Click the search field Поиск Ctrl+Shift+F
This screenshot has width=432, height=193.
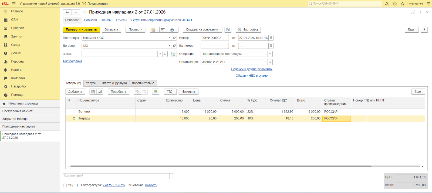(x=345, y=4)
